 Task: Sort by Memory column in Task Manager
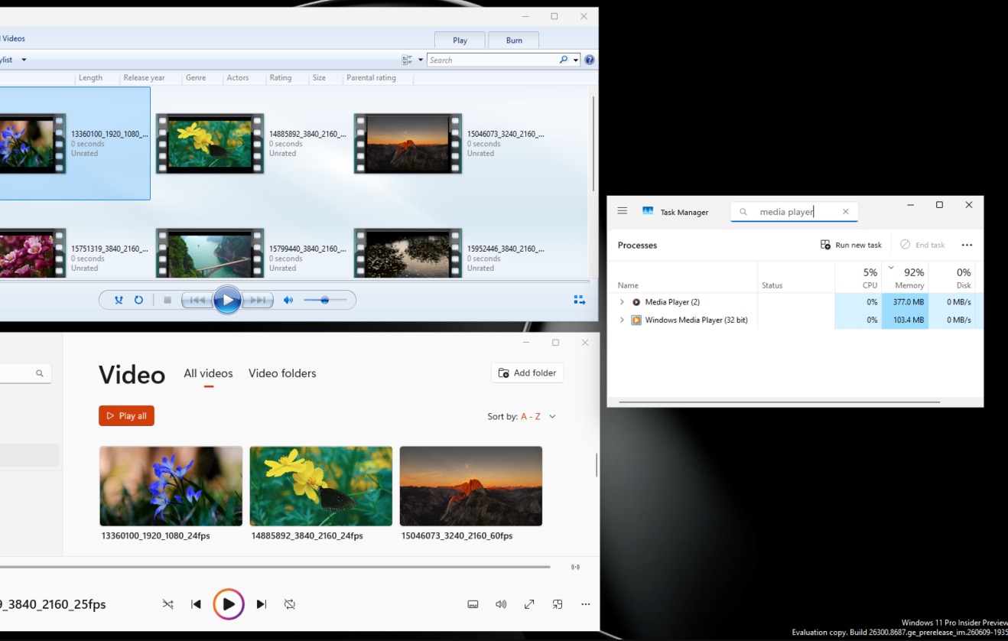[905, 277]
